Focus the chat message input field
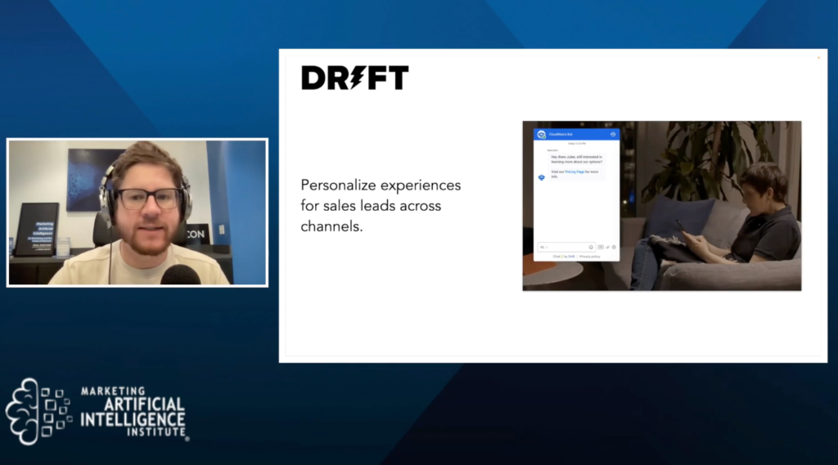The height and width of the screenshot is (465, 838). (561, 247)
